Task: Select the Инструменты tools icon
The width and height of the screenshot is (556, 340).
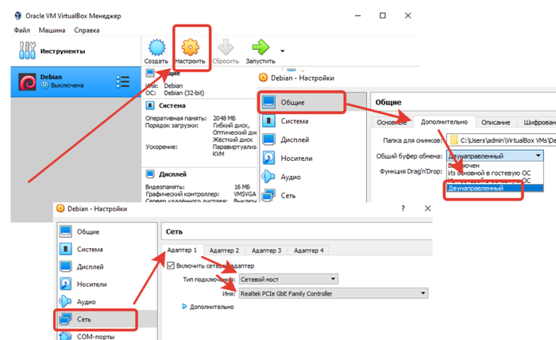Action: pos(27,51)
